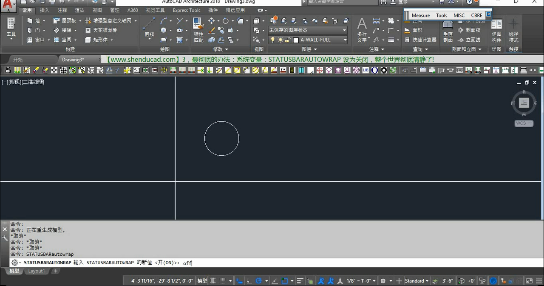Click the coordinates readout in status bar

click(162, 281)
